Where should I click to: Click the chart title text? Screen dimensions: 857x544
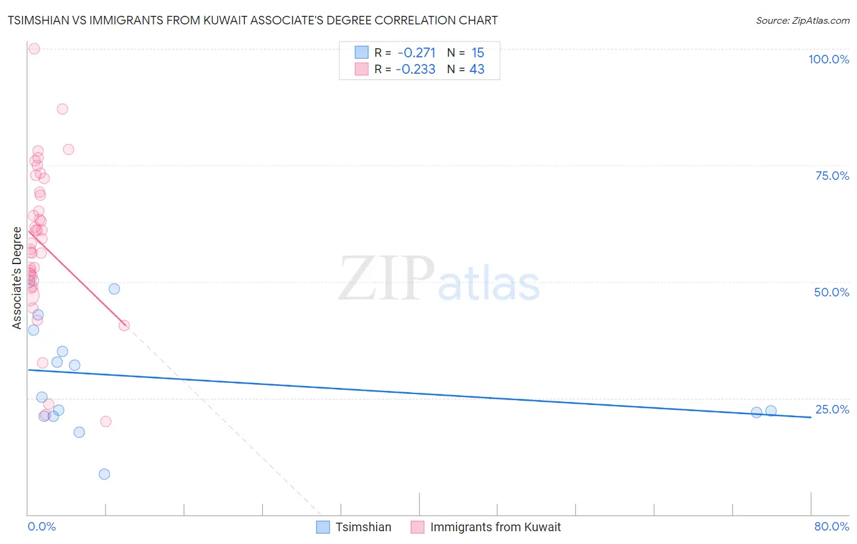(253, 20)
